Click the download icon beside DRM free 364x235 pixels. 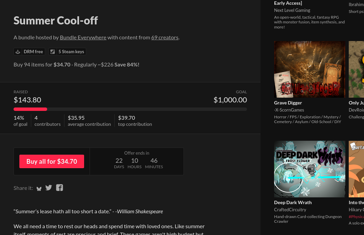[18, 52]
